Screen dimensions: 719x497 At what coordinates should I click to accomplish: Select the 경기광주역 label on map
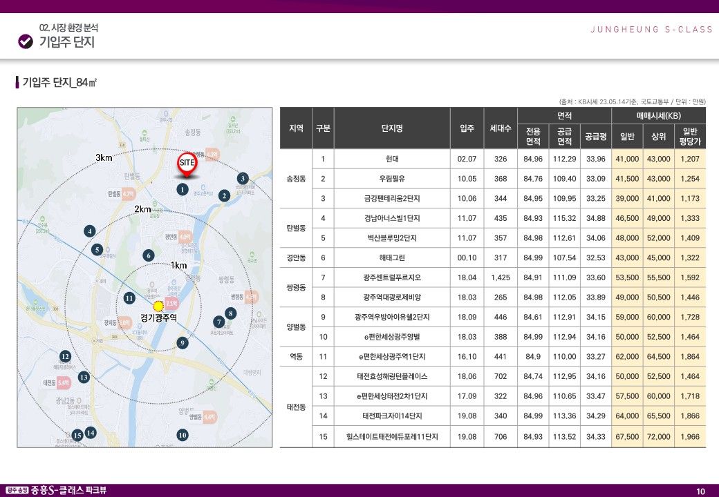pyautogui.click(x=158, y=318)
